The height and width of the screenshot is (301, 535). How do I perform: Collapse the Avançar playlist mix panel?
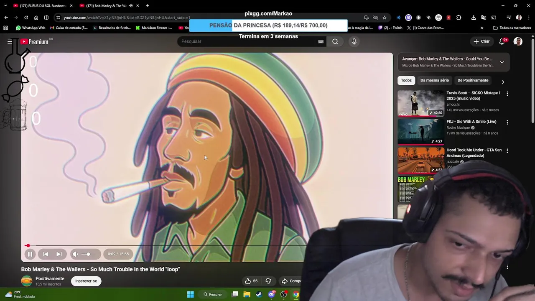pyautogui.click(x=502, y=62)
